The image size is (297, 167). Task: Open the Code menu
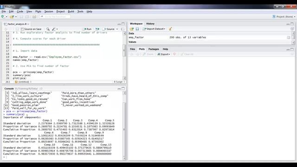(20, 12)
